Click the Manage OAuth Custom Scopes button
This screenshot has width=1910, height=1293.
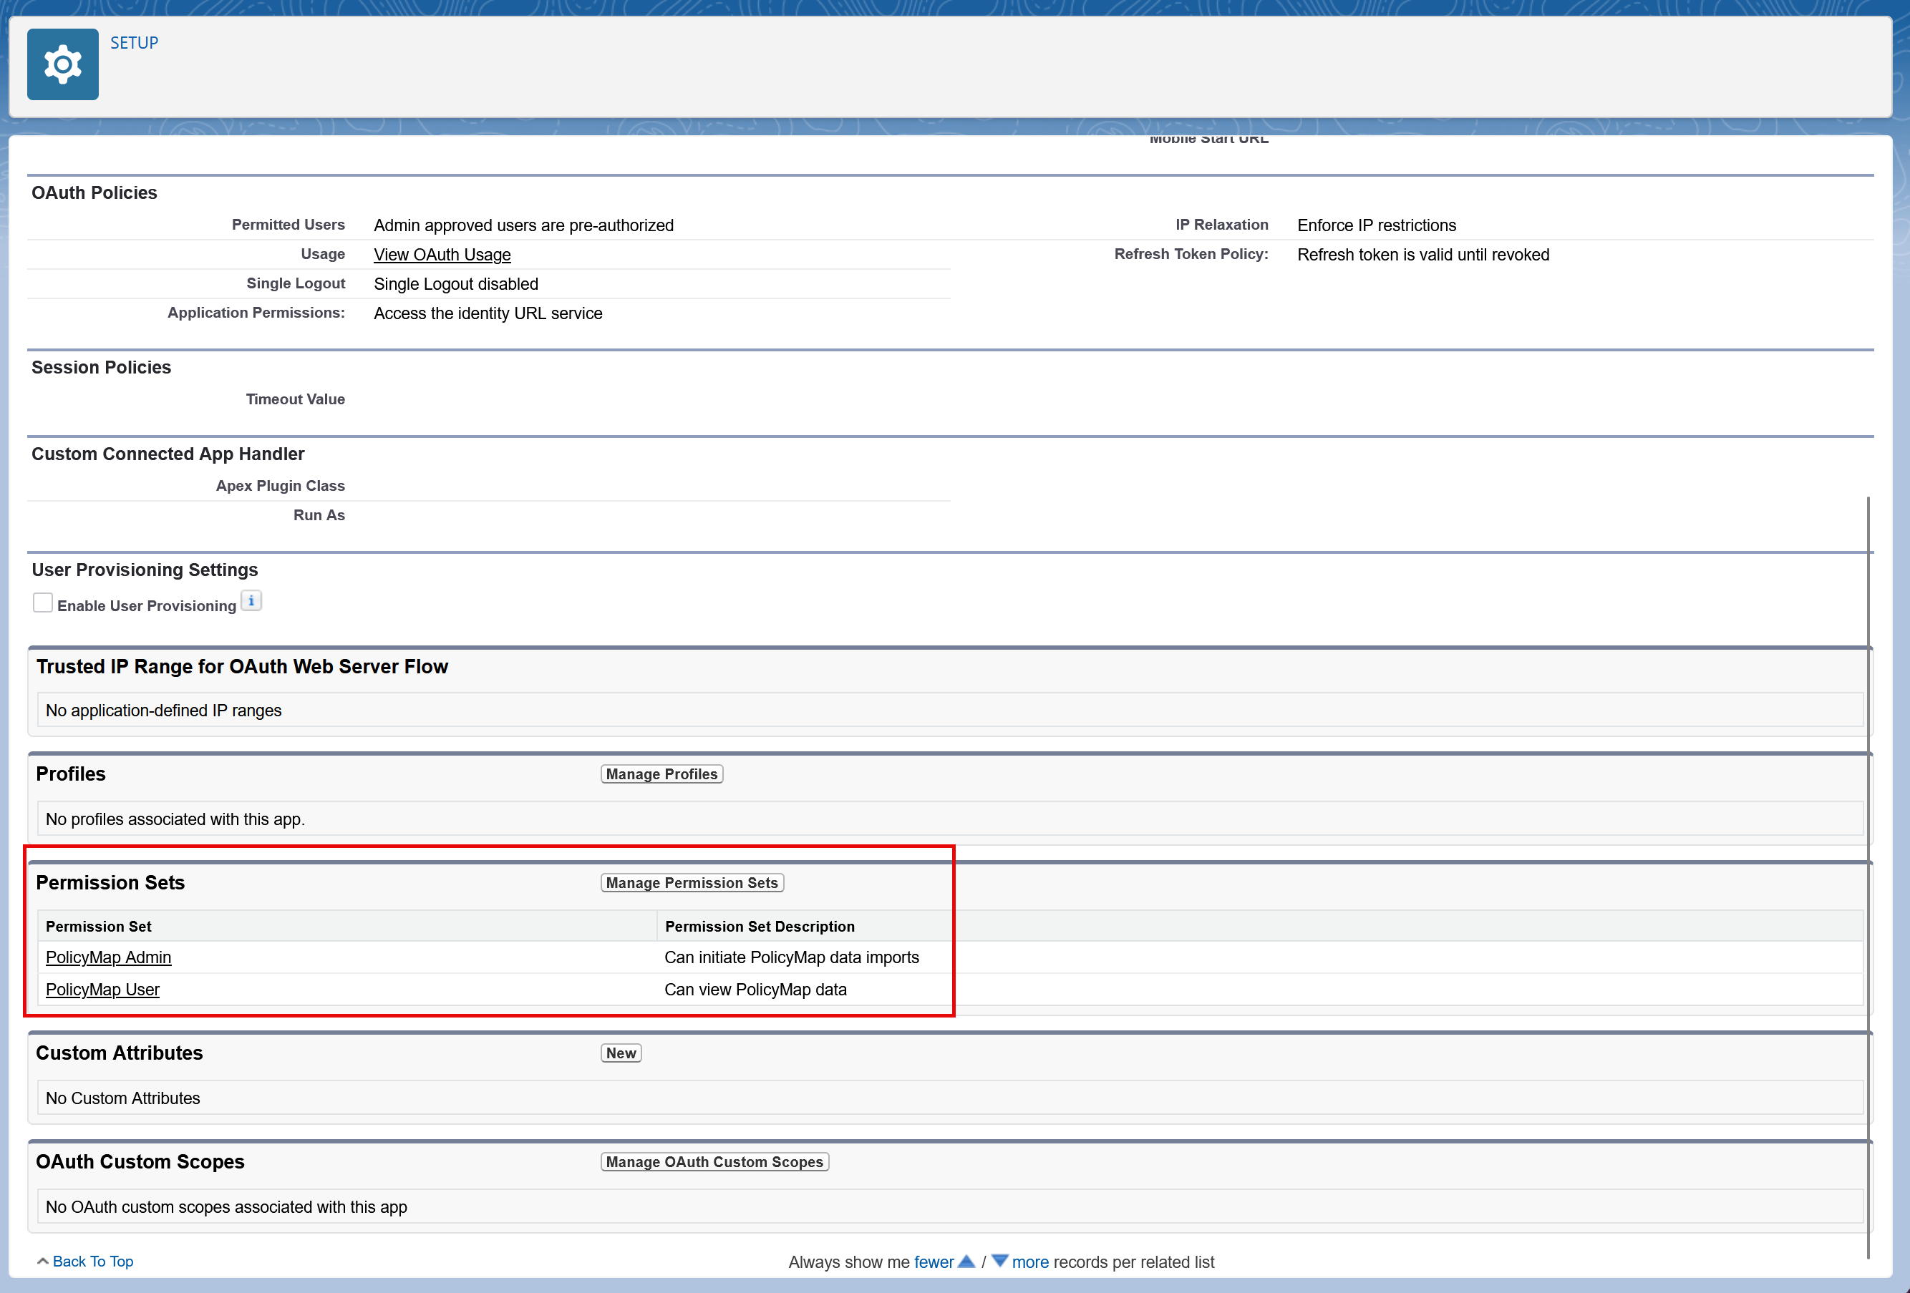[x=714, y=1161]
